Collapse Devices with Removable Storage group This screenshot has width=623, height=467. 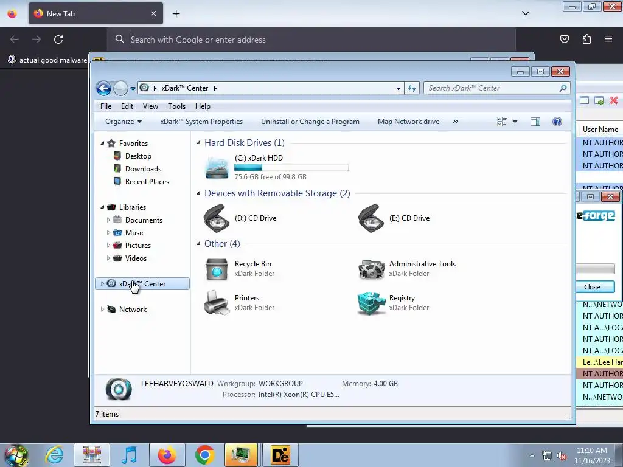click(x=198, y=193)
